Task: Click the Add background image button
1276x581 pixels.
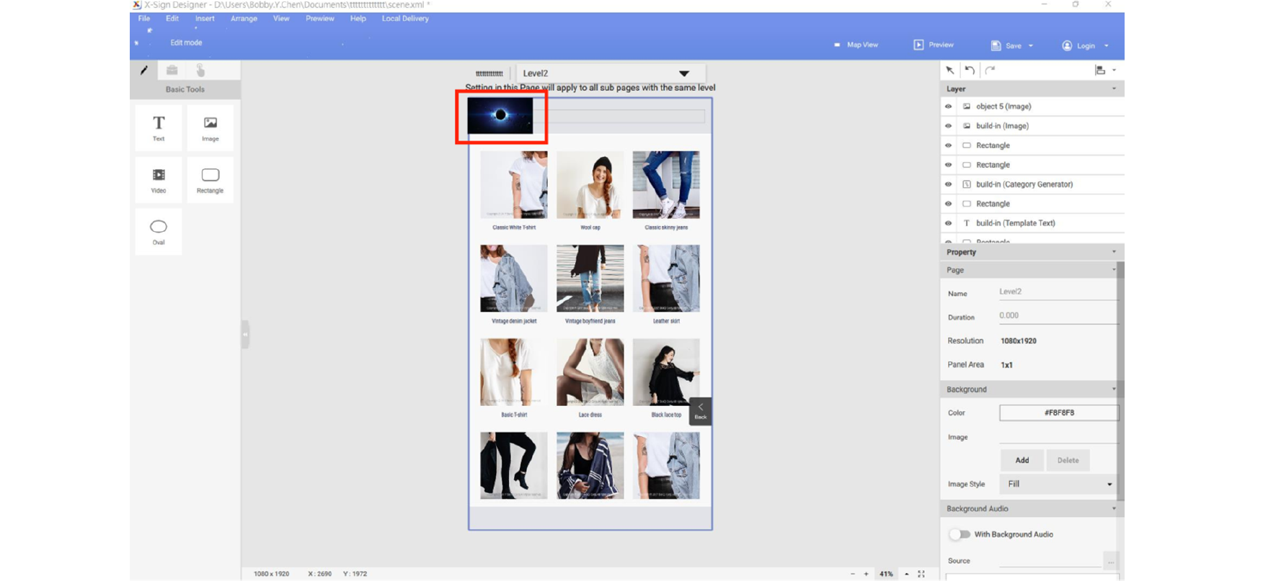Action: [1022, 460]
